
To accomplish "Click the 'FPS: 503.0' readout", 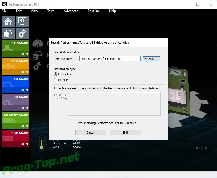I will pos(201,148).
